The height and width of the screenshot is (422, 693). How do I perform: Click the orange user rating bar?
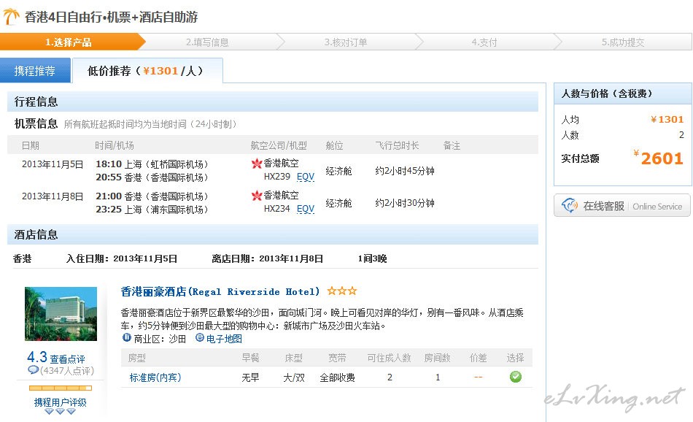pos(61,388)
